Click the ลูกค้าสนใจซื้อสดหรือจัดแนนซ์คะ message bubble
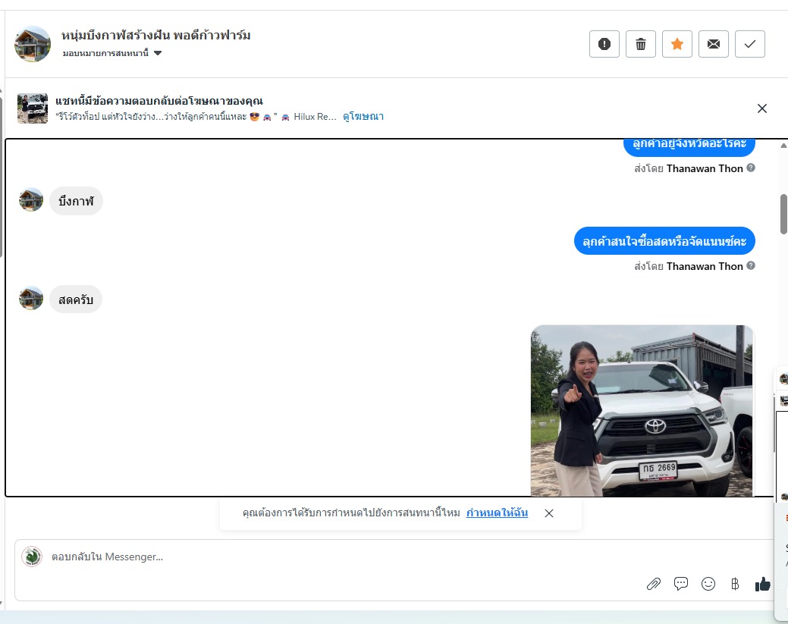 pyautogui.click(x=664, y=241)
